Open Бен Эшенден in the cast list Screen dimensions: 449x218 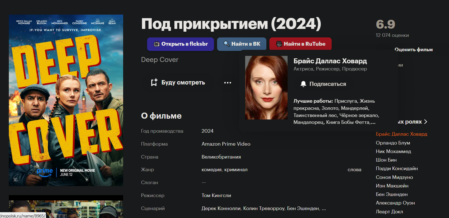point(392,194)
